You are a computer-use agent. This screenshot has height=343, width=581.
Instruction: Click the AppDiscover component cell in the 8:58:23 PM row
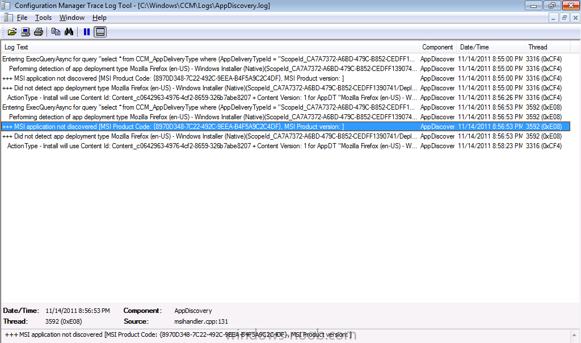coord(437,146)
